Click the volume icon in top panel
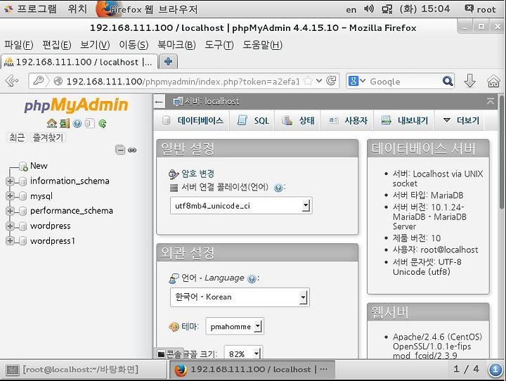 [x=368, y=8]
